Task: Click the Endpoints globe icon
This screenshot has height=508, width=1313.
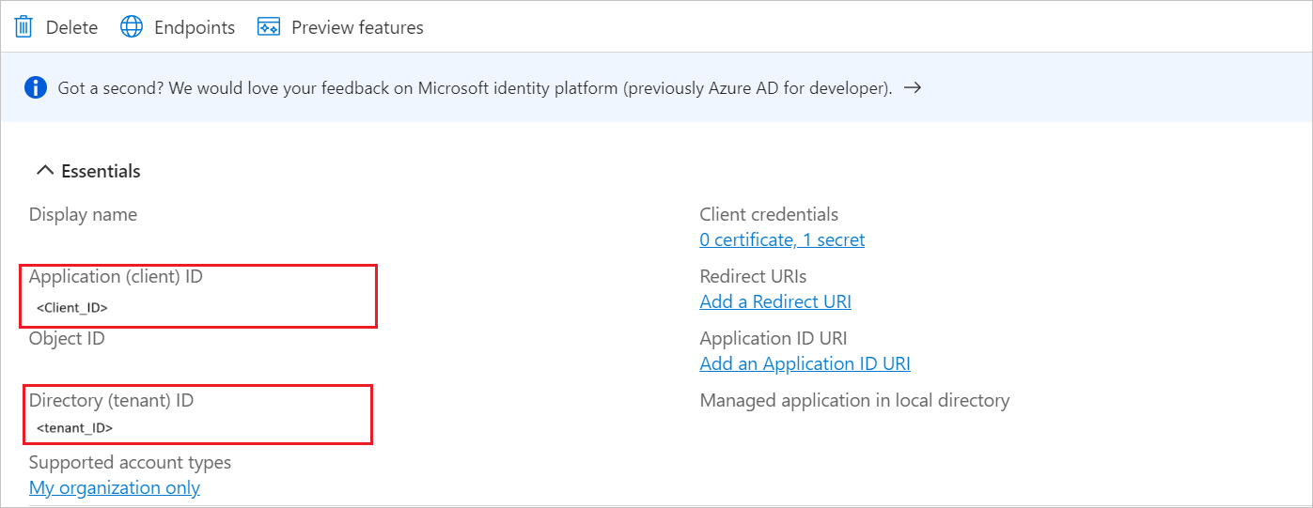Action: 132,27
